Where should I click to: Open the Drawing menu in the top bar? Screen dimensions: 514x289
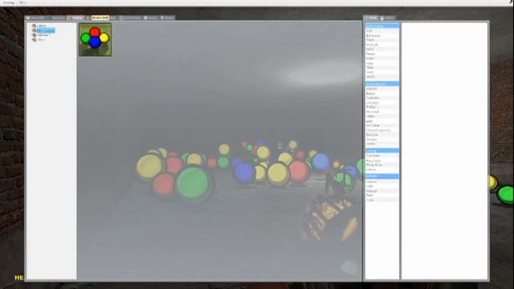click(9, 2)
